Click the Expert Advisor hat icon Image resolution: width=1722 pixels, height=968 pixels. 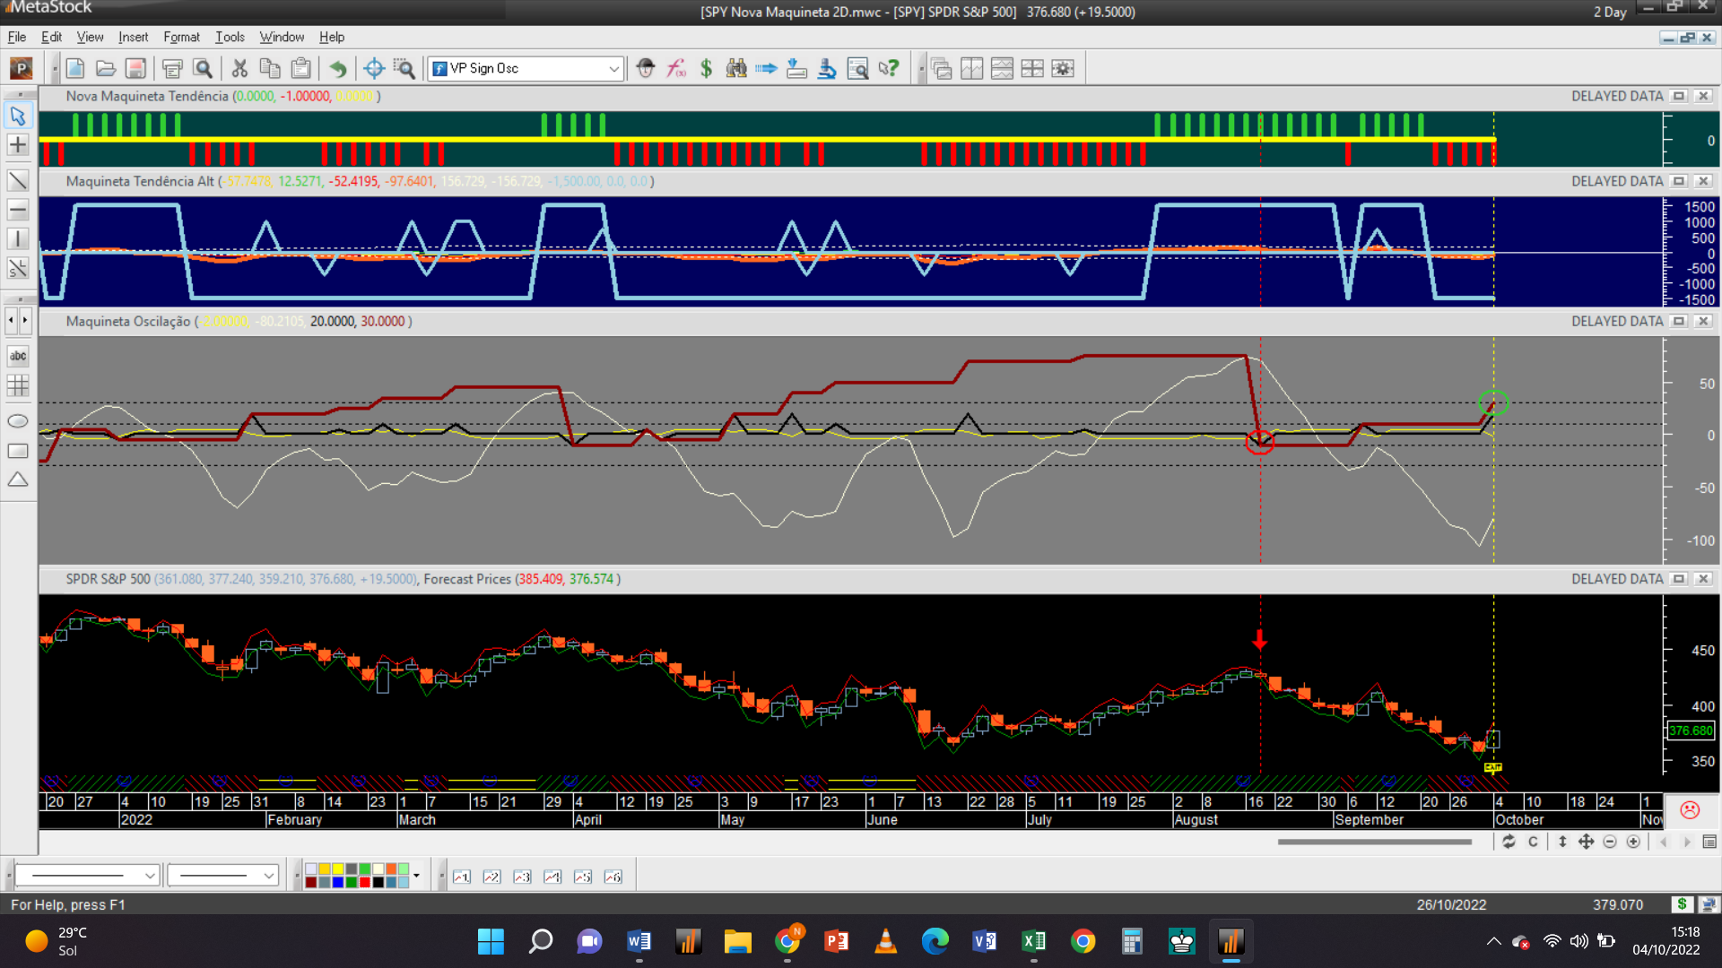[646, 68]
